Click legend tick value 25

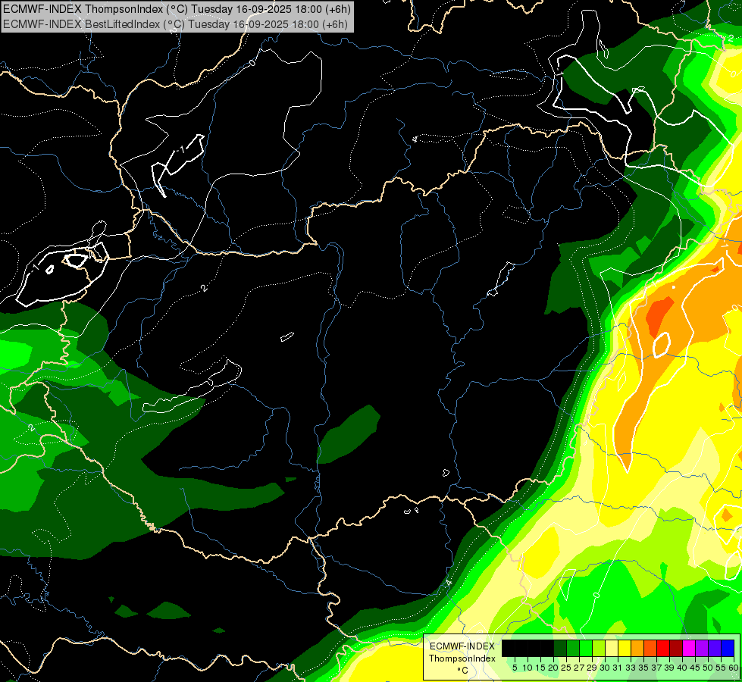(x=566, y=668)
